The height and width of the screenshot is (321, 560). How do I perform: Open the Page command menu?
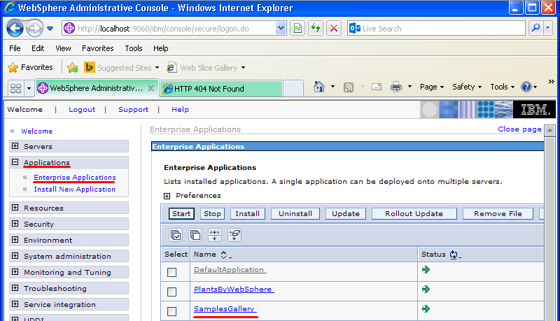point(432,87)
